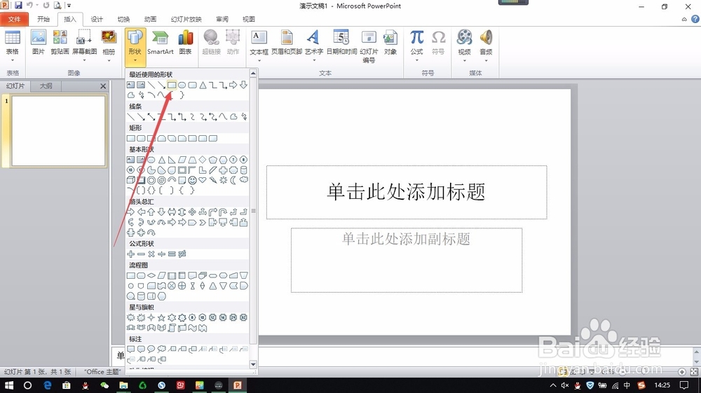Screen dimensions: 701x393
Task: Click the 单击此处添加副标题 subtitle placeholder
Action: click(407, 261)
